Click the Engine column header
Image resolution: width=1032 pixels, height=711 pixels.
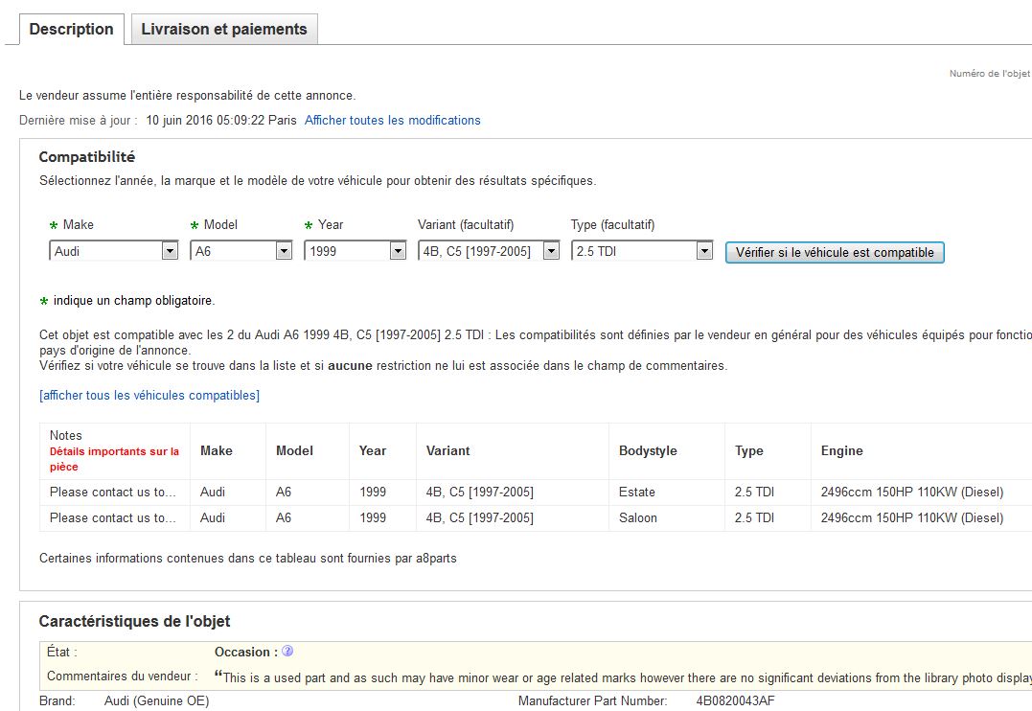[841, 451]
